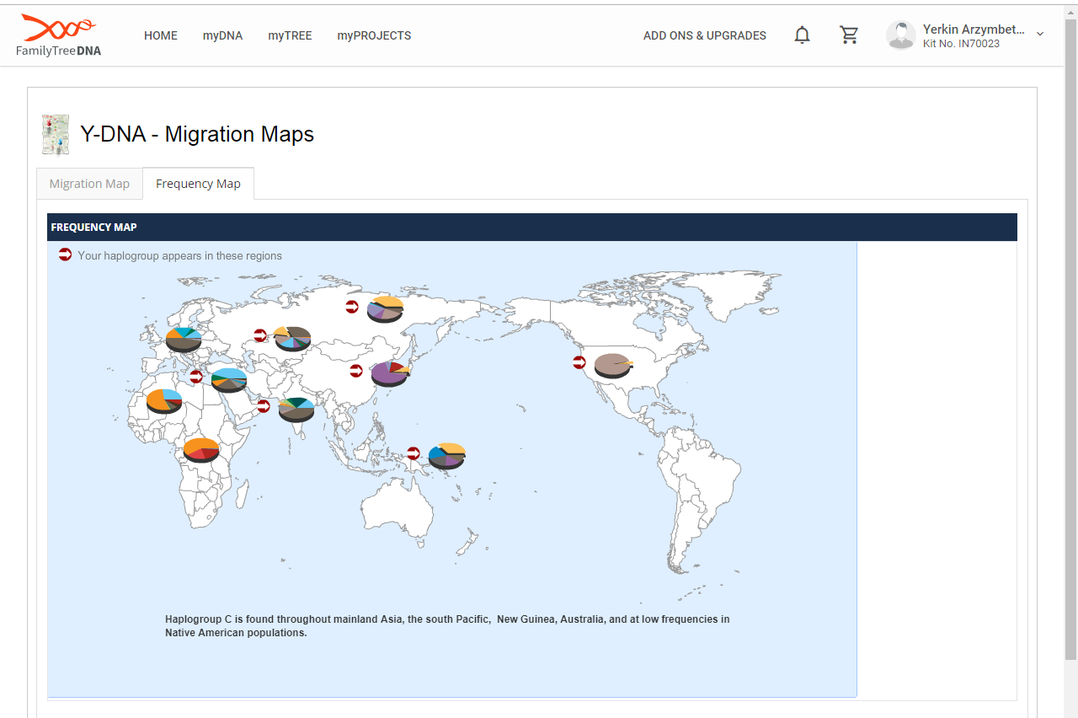Click the New Guinea region pie chart

[x=446, y=456]
